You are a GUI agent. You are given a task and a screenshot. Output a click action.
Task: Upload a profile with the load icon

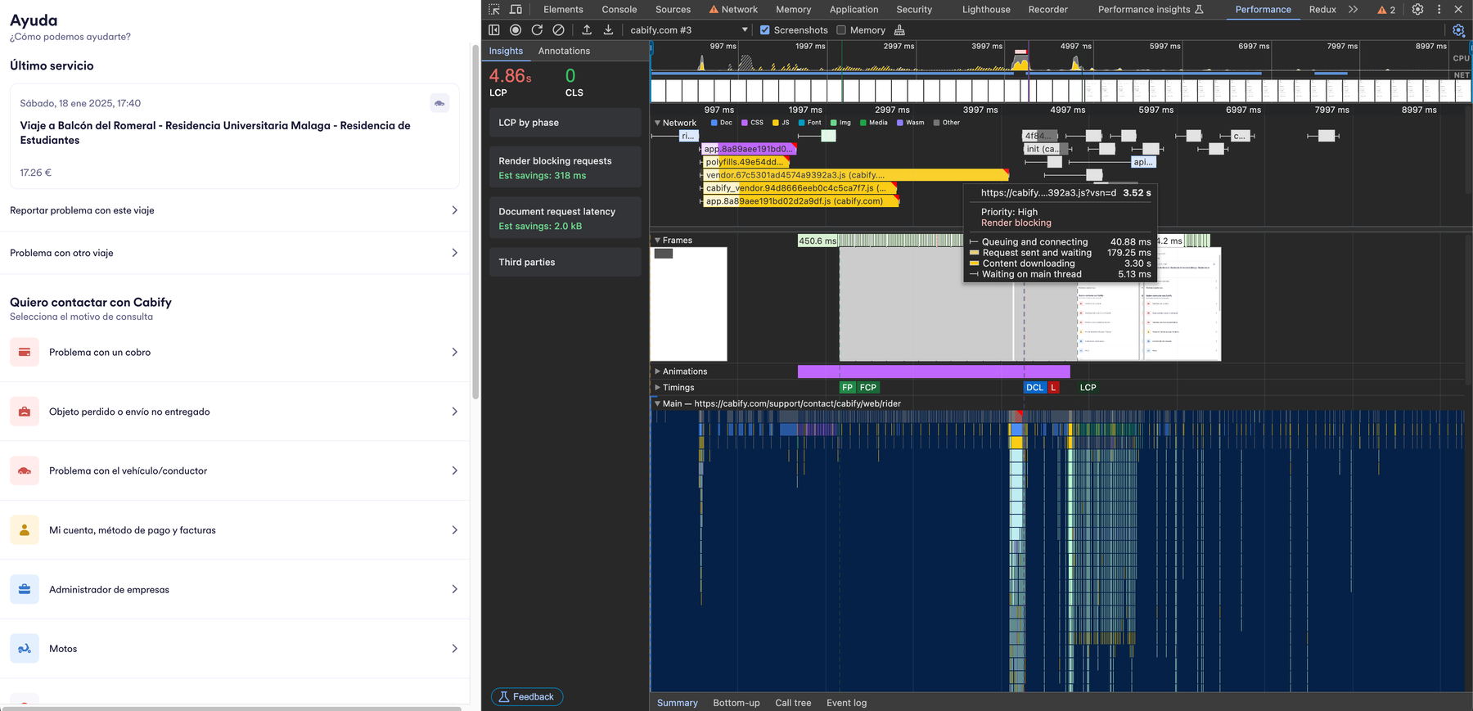click(x=587, y=30)
